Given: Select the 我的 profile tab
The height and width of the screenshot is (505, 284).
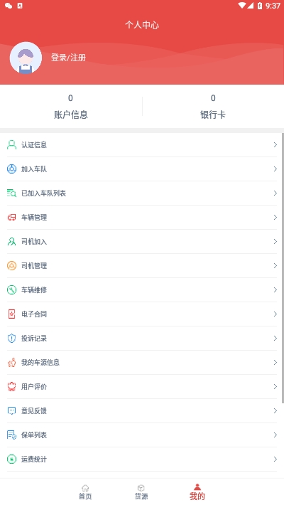Looking at the screenshot, I should pyautogui.click(x=197, y=491).
